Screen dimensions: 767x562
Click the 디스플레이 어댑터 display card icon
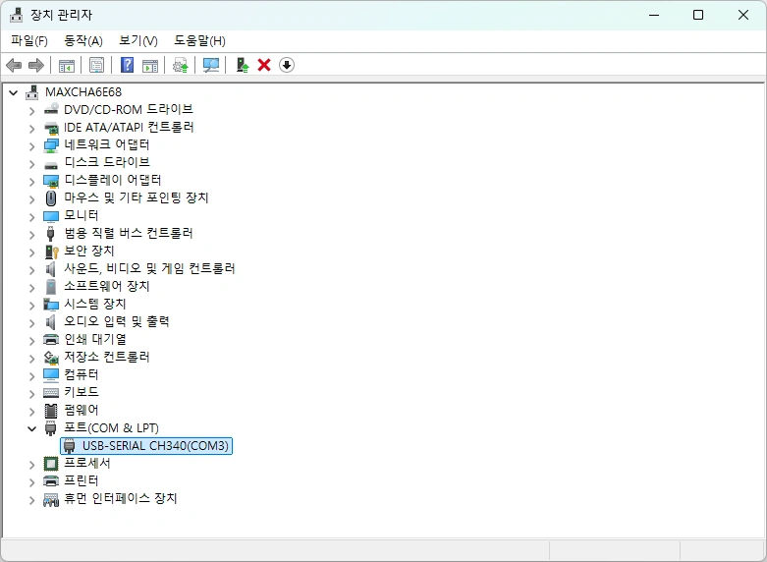51,181
